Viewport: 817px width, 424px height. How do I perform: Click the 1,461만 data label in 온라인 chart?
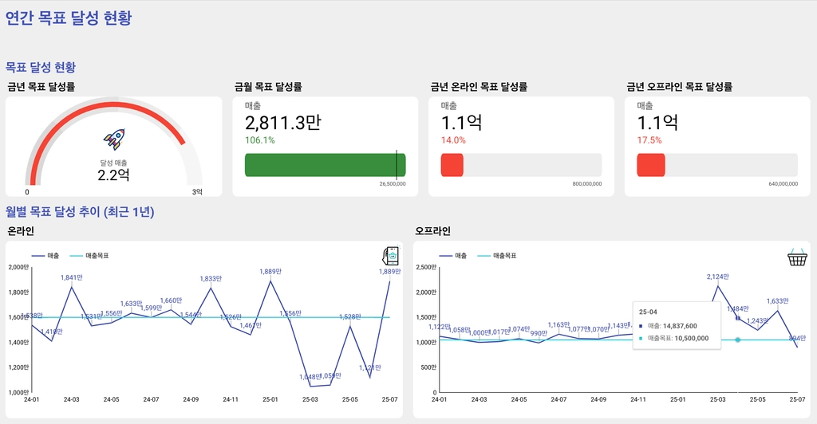(251, 326)
